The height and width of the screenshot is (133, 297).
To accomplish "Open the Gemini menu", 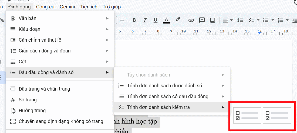I will (67, 7).
